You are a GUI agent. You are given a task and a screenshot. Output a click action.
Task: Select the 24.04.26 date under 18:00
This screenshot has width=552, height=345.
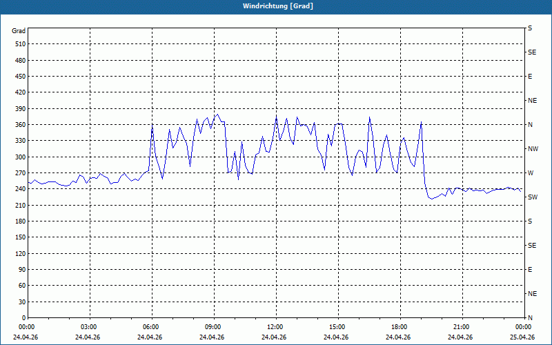coord(398,337)
